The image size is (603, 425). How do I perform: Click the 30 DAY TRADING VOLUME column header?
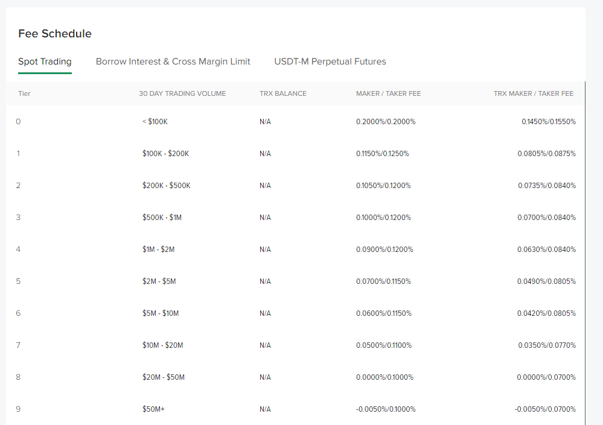(x=182, y=93)
